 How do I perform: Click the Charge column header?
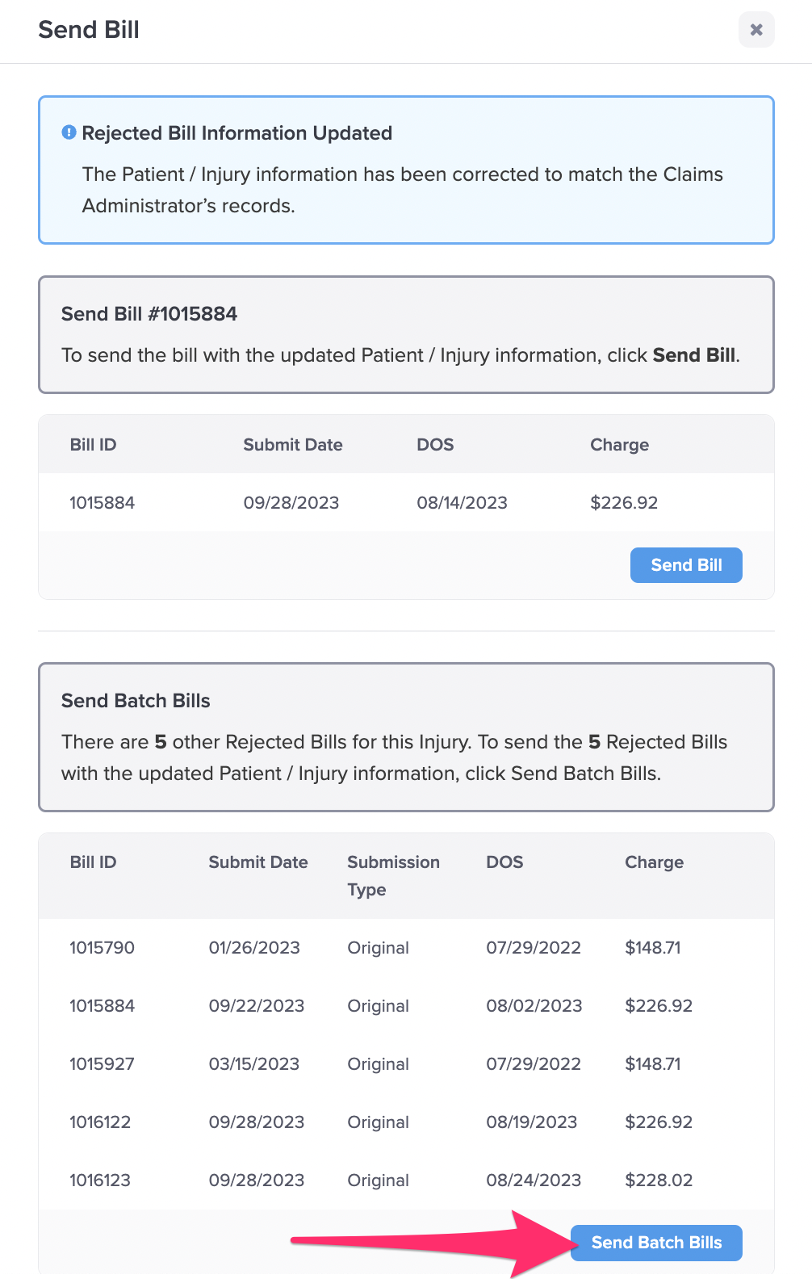[x=654, y=862]
